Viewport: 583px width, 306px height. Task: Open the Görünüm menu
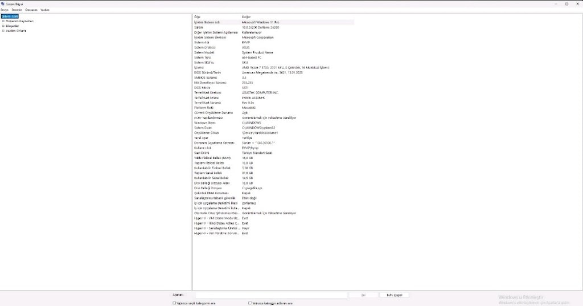click(31, 10)
